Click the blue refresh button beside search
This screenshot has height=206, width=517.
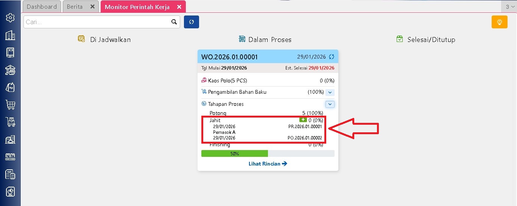(x=191, y=22)
